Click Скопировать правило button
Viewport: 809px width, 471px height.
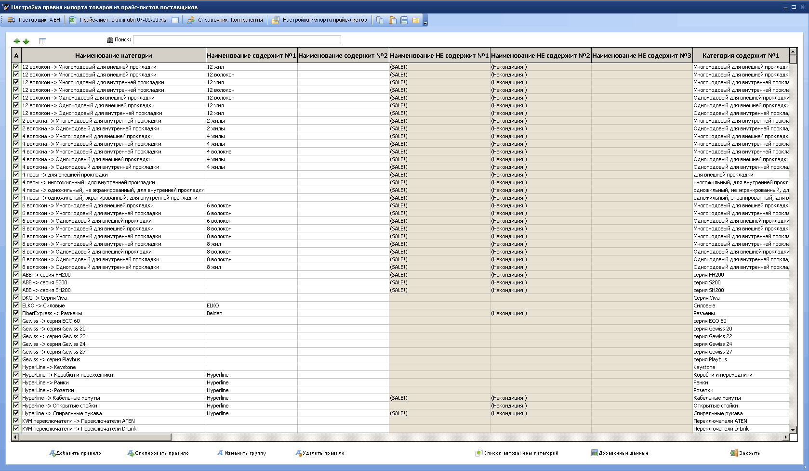pyautogui.click(x=158, y=453)
